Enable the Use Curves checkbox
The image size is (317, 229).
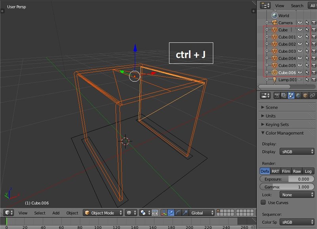point(263,203)
